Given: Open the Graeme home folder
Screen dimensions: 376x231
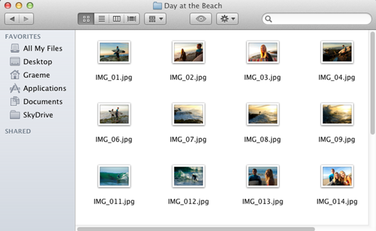Looking at the screenshot, I should tap(36, 75).
